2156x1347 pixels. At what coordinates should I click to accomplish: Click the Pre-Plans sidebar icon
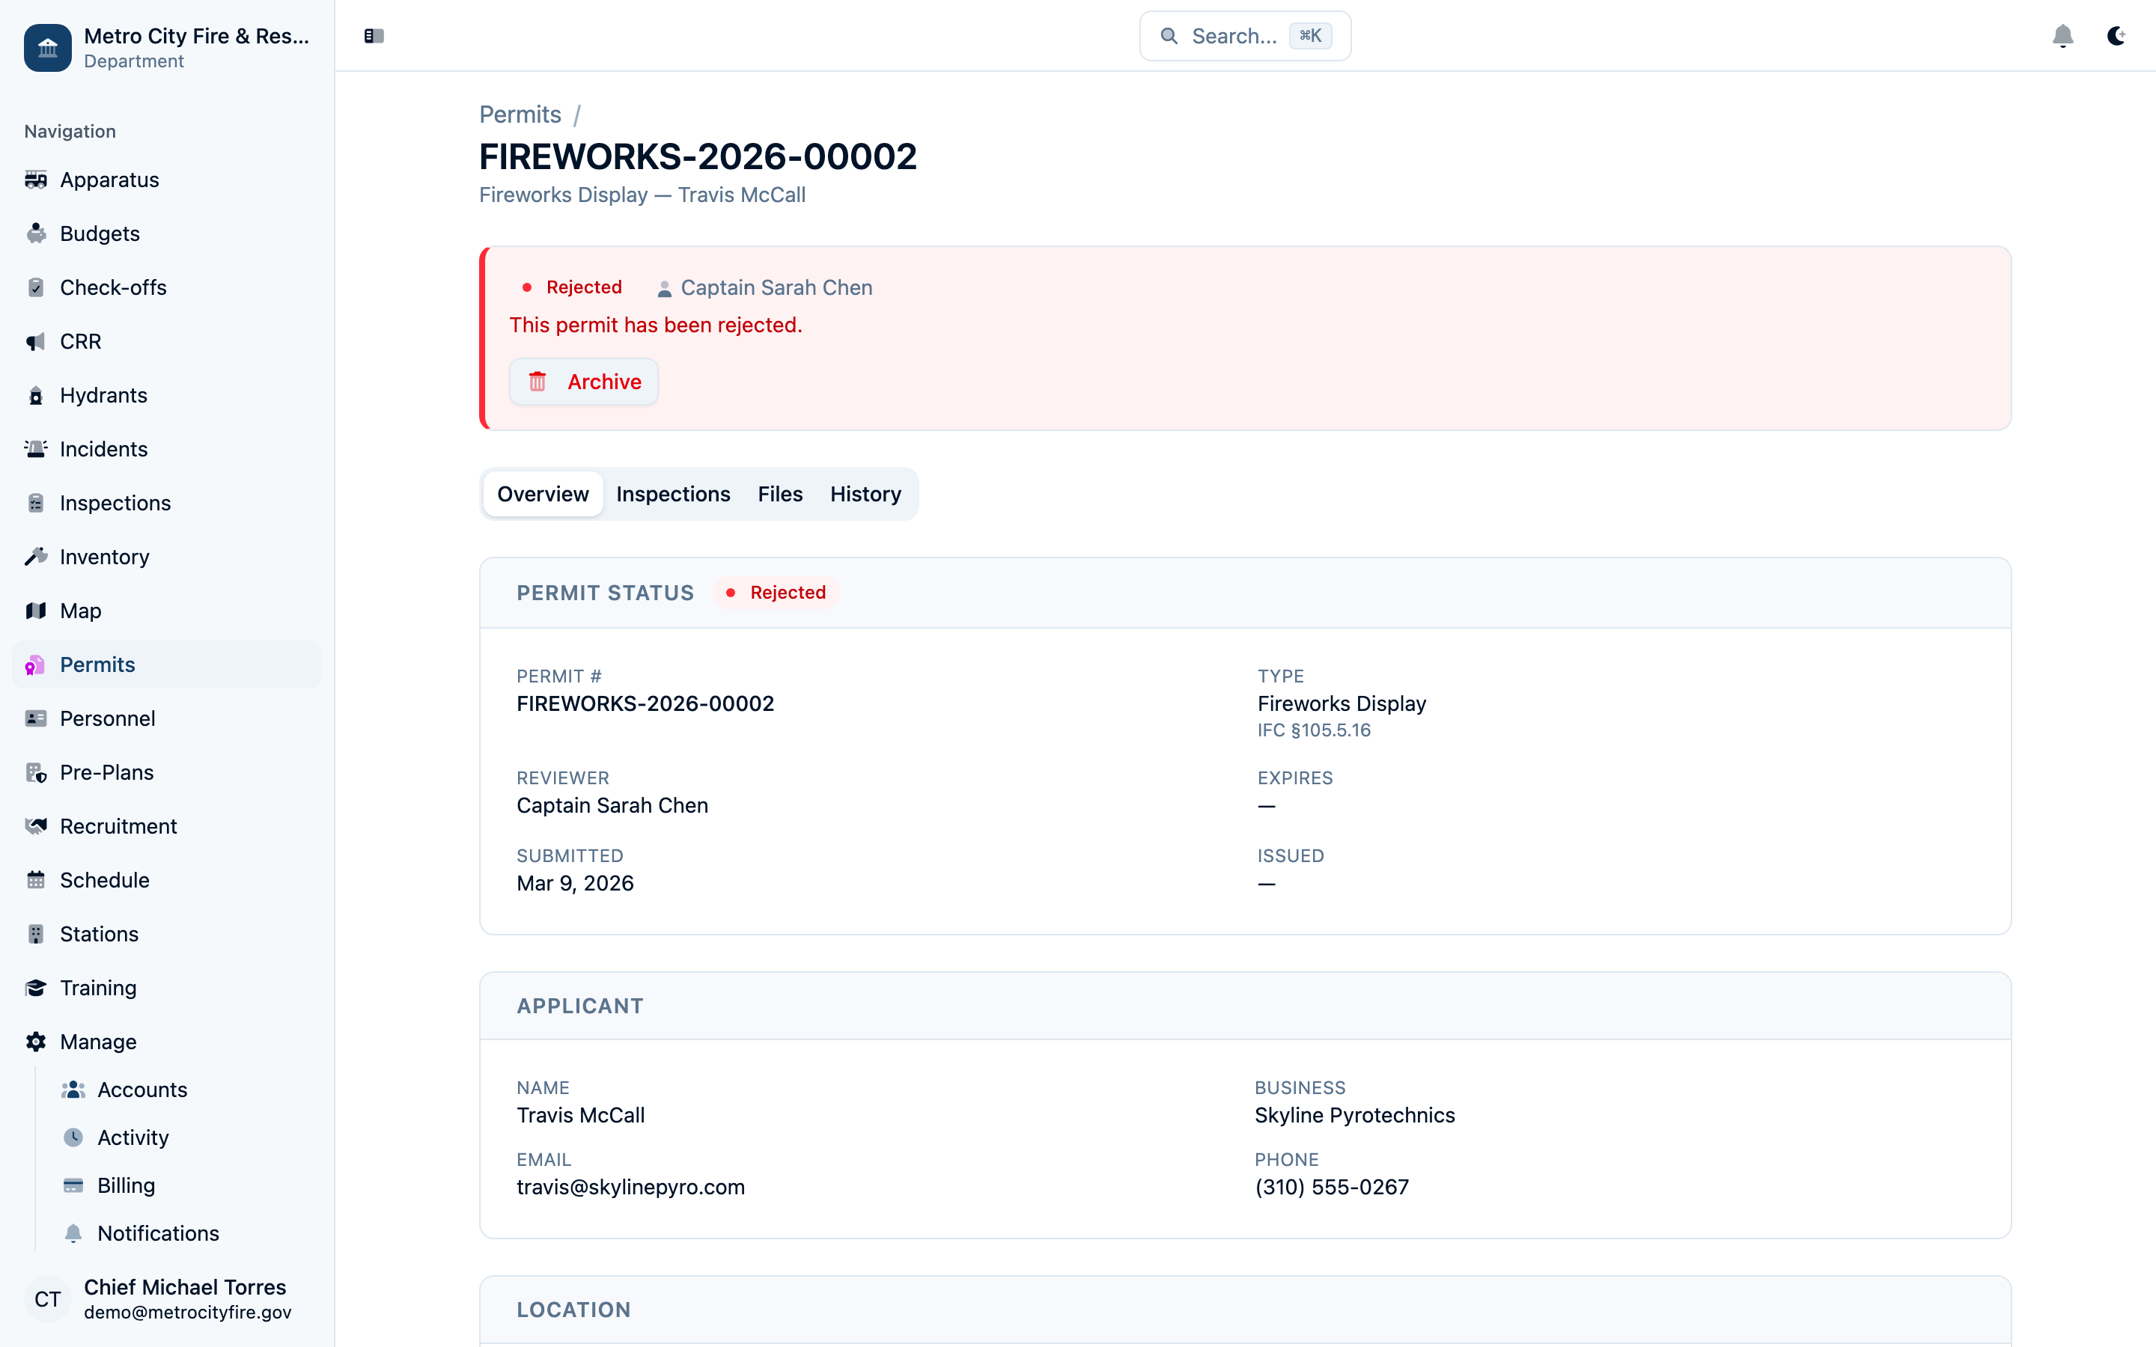37,772
